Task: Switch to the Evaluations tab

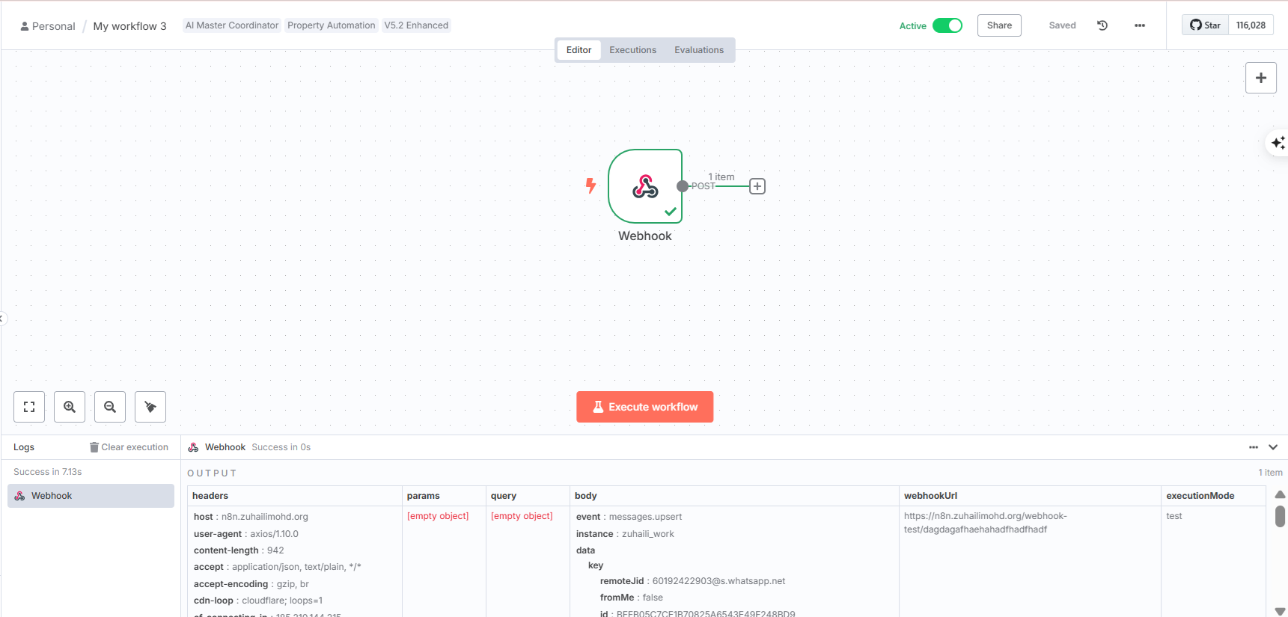Action: click(x=699, y=50)
